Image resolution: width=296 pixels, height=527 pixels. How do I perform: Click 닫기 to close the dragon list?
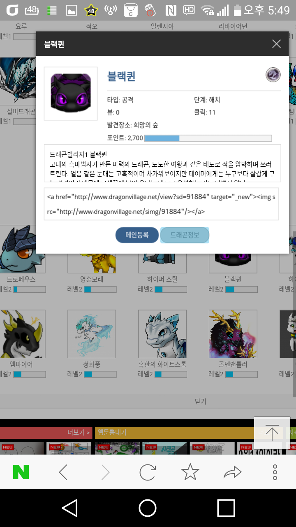click(200, 401)
